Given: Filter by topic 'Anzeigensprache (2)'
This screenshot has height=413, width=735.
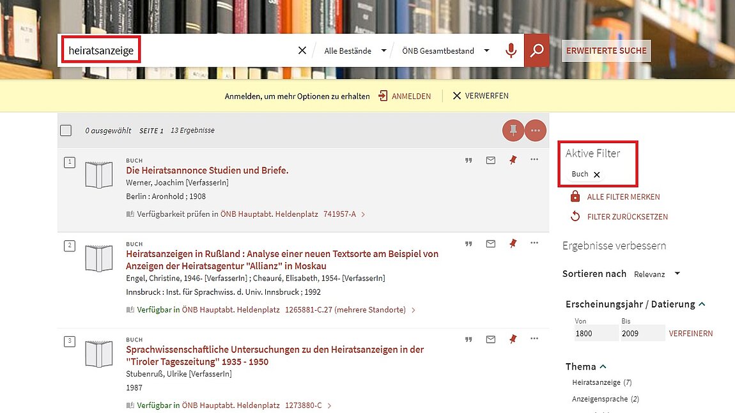Looking at the screenshot, I should pyautogui.click(x=606, y=399).
